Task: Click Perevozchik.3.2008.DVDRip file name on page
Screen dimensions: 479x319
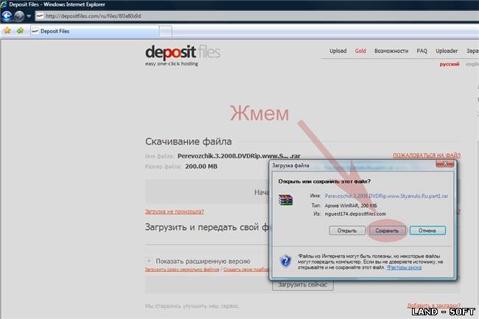Action: tap(239, 156)
